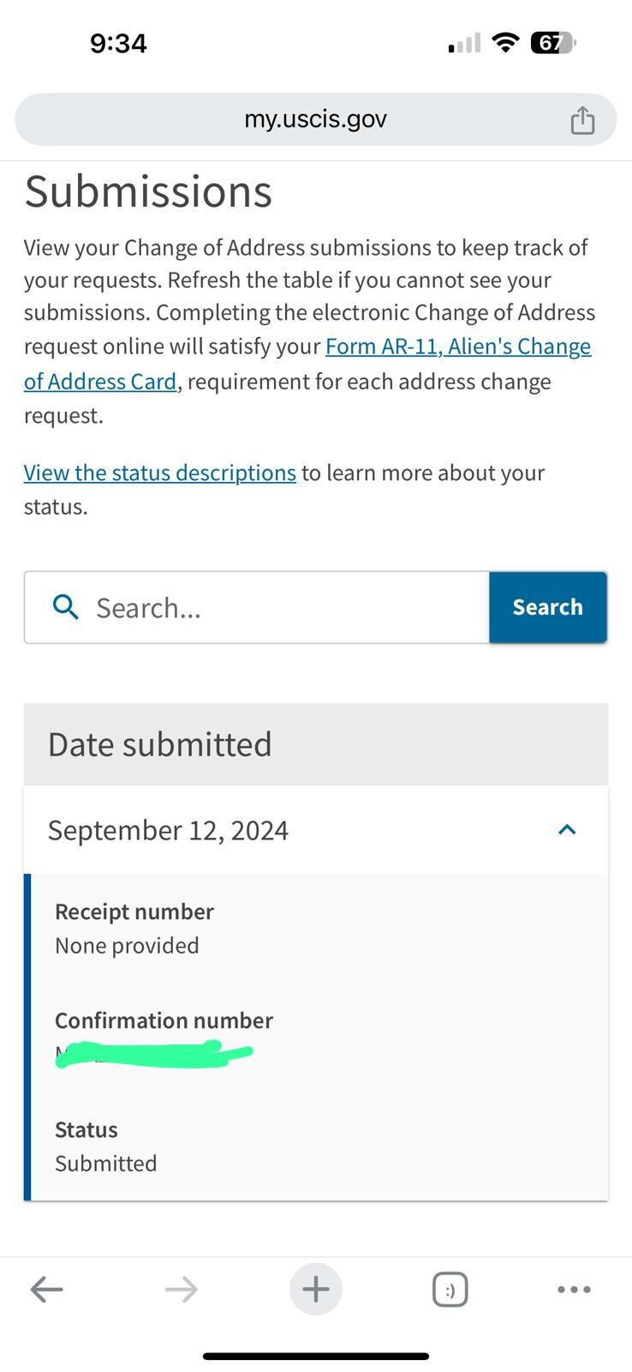Tap the Date submitted column header
The height and width of the screenshot is (1372, 632).
(160, 743)
